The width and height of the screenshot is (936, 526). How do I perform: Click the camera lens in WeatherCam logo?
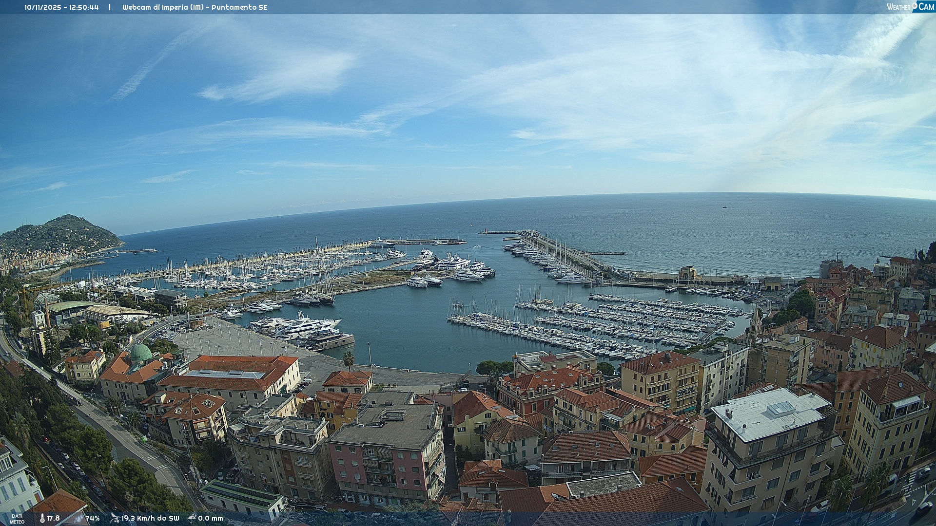coord(915,5)
